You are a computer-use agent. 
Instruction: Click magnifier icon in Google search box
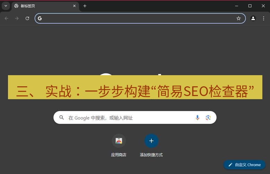click(x=61, y=118)
